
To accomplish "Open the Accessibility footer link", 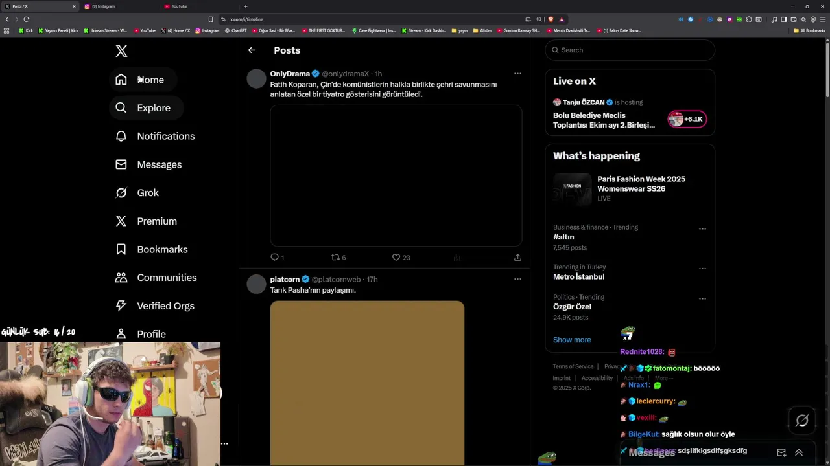I will (597, 378).
